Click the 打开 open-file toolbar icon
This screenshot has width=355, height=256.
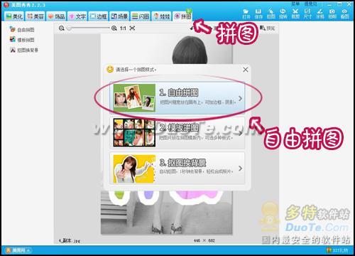click(246, 14)
